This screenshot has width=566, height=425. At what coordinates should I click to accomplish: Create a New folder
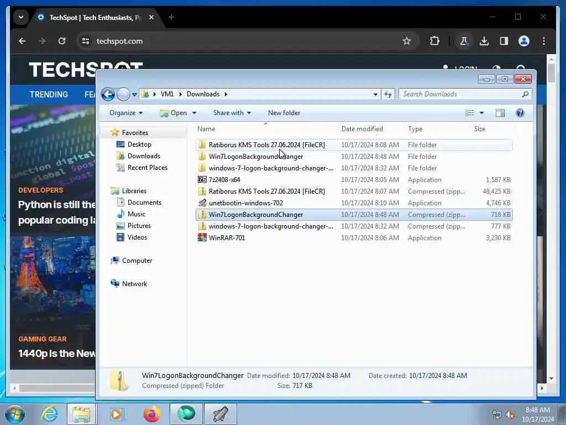click(284, 113)
